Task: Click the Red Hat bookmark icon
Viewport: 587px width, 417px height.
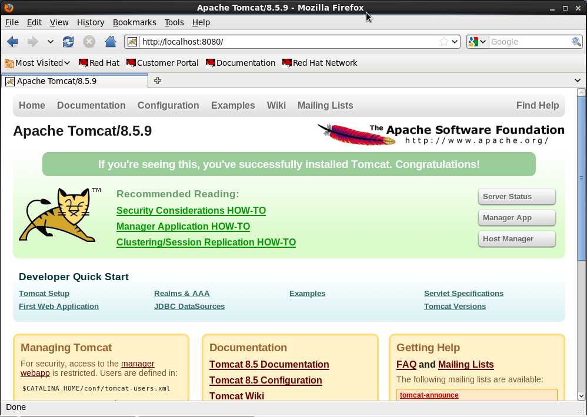Action: pyautogui.click(x=83, y=63)
